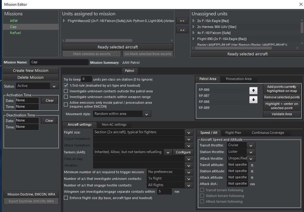The image size is (304, 212).
Task: Check active emissions only inside patrol area
Action: [66, 104]
